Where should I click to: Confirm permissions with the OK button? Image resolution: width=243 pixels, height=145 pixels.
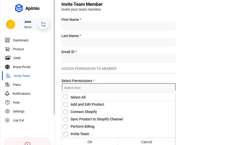click(90, 142)
